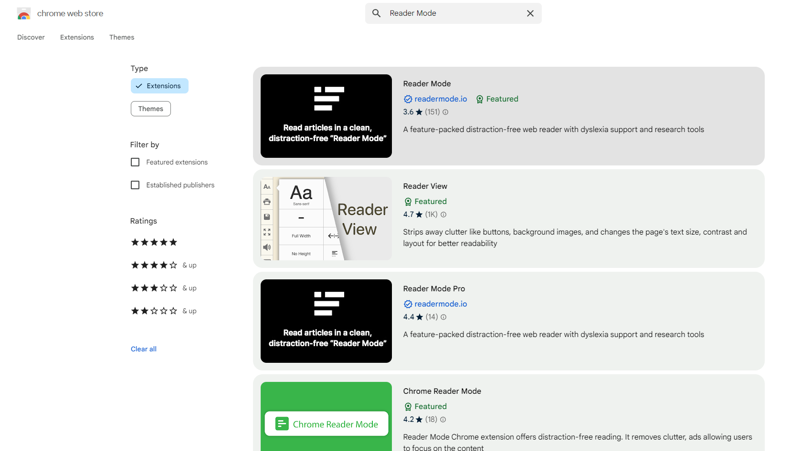Image resolution: width=791 pixels, height=451 pixels.
Task: Click the search magnifier icon
Action: 377,13
